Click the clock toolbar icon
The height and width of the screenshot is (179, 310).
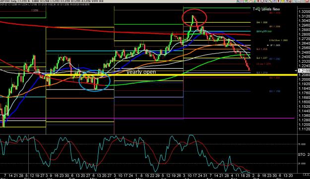[262, 1]
